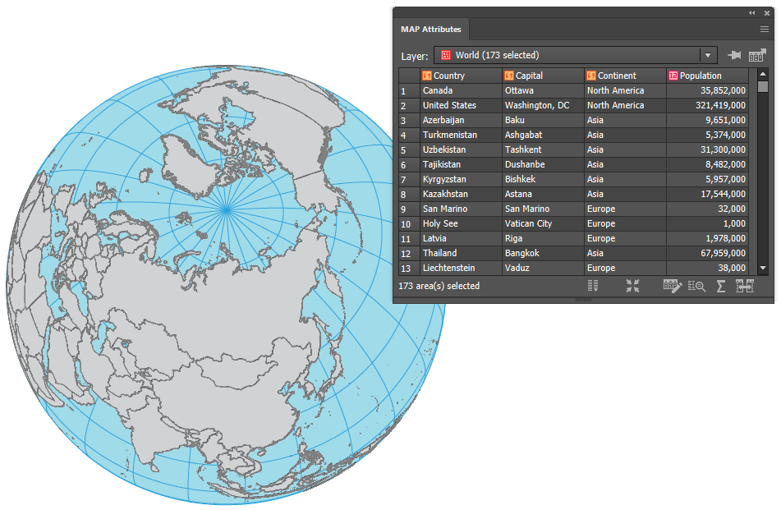
Task: Open the table join icon at bottom right
Action: pos(745,285)
